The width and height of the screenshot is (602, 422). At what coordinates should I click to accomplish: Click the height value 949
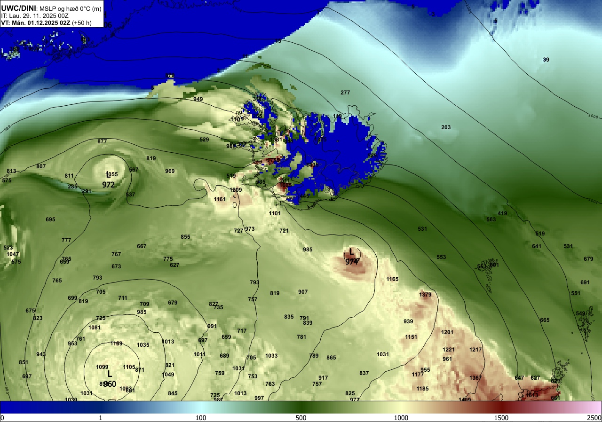(198, 99)
